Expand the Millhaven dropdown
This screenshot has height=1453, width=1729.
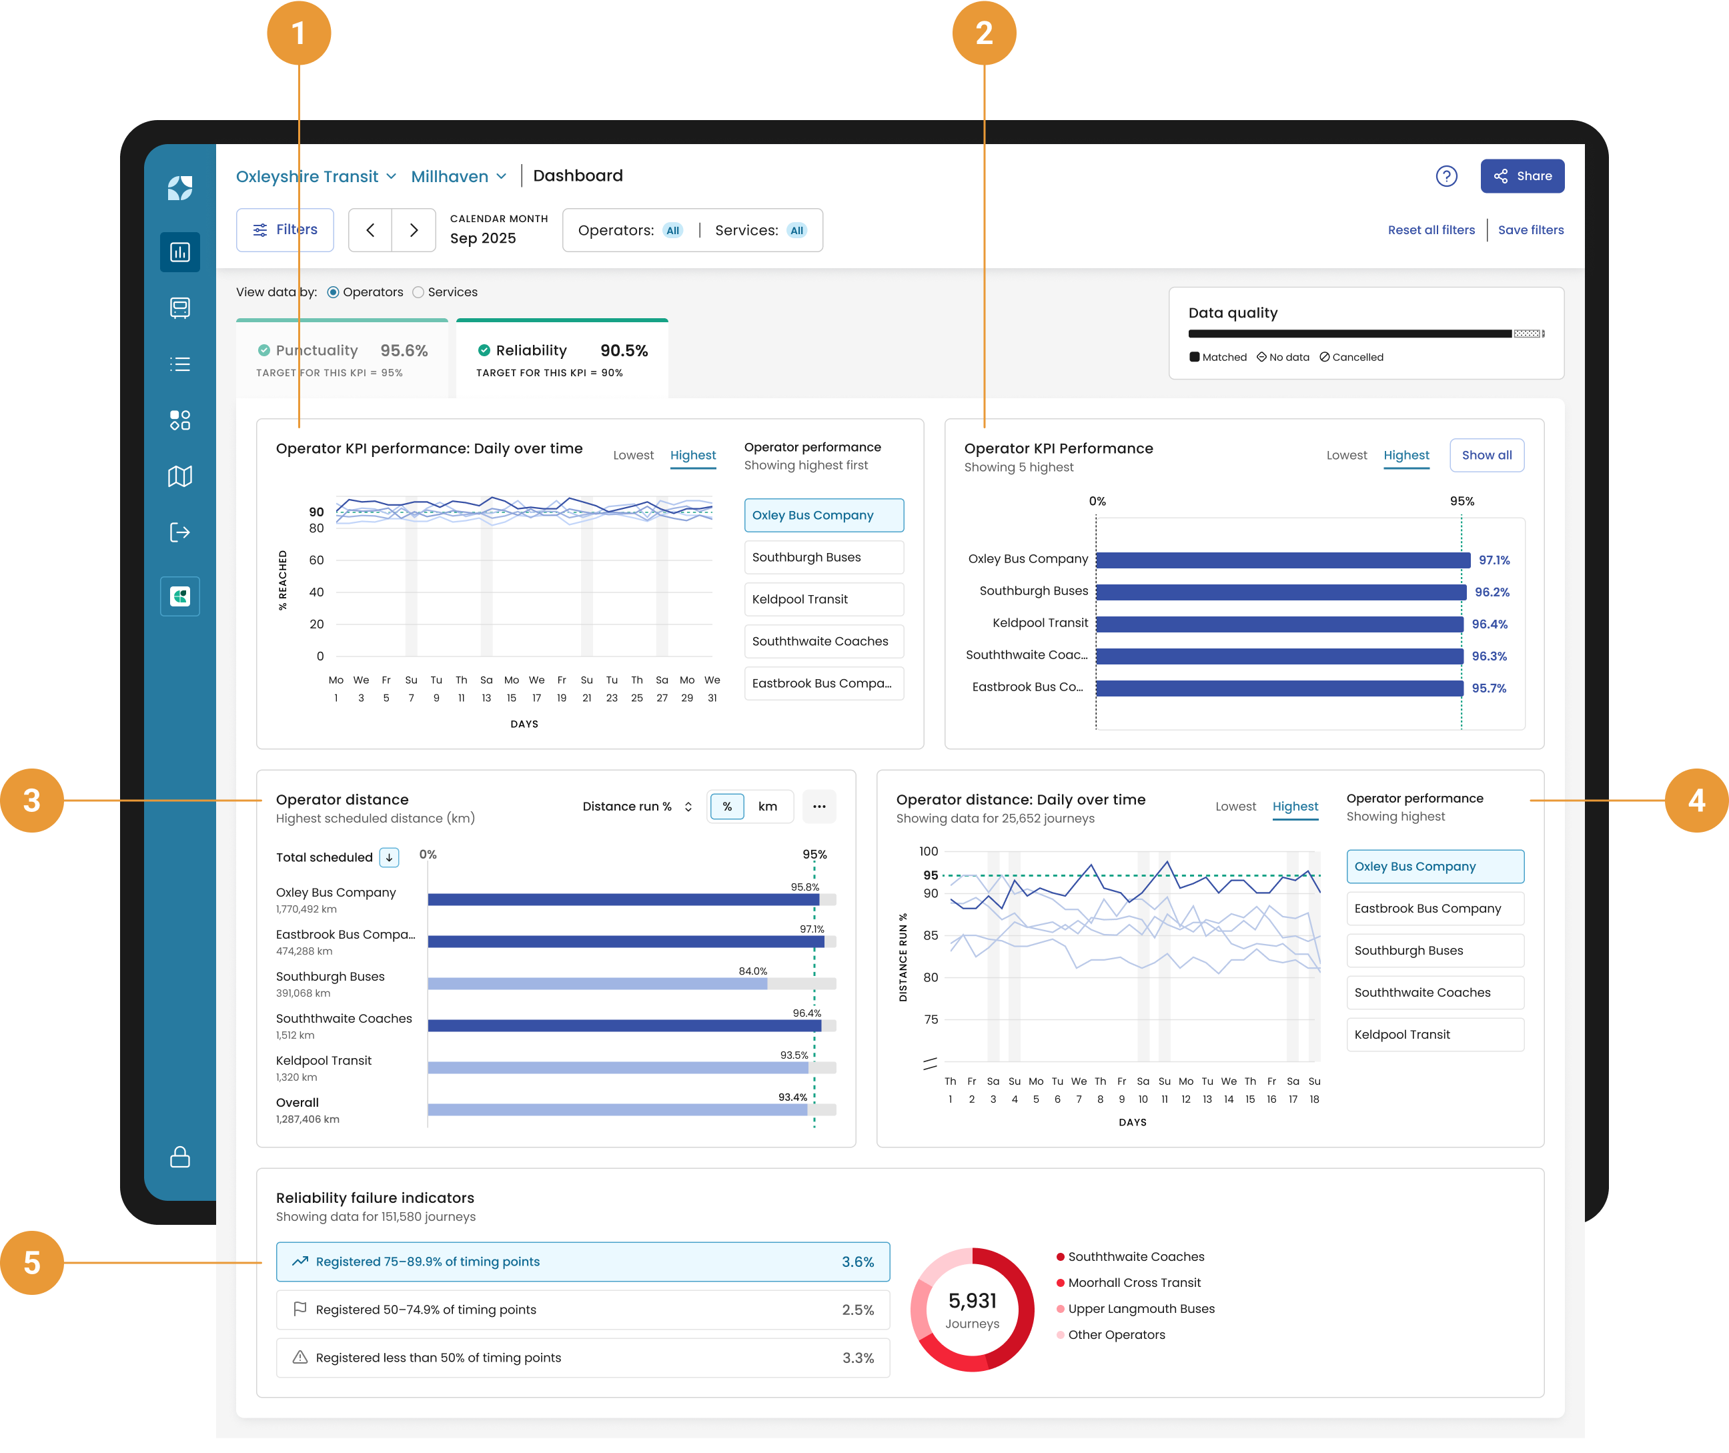459,175
